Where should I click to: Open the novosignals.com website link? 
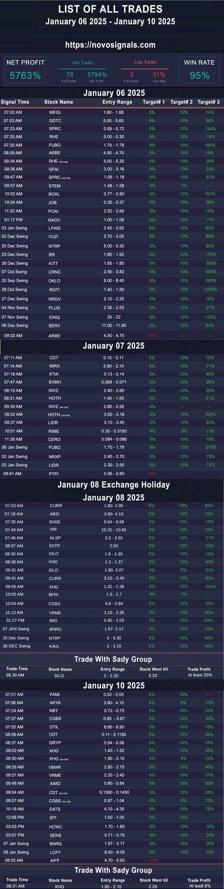point(110,45)
